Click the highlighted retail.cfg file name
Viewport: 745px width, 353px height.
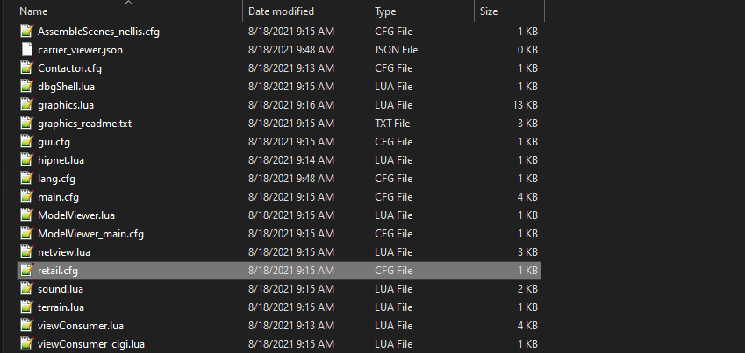pyautogui.click(x=58, y=270)
